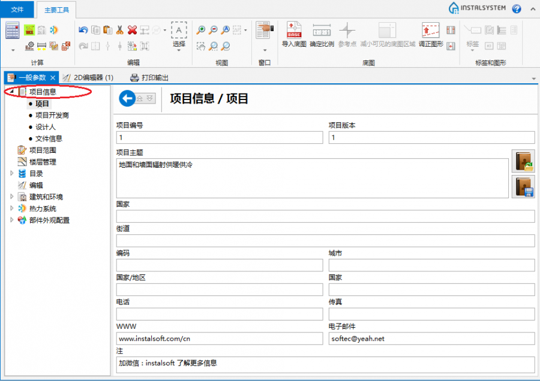Click the calculator icon in 计算 group

coord(13,31)
